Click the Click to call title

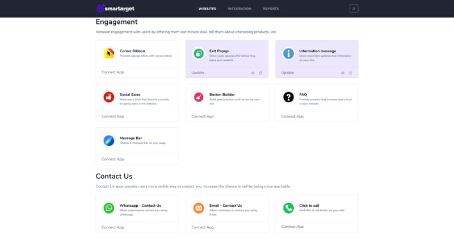309,206
